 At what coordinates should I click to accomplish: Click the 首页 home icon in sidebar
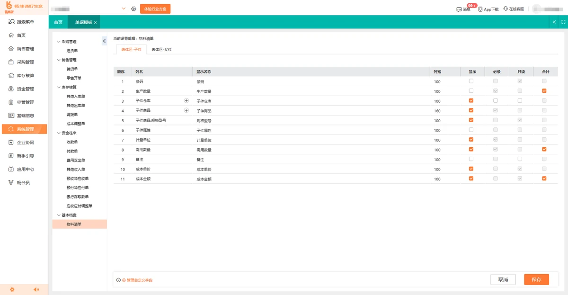(11, 35)
